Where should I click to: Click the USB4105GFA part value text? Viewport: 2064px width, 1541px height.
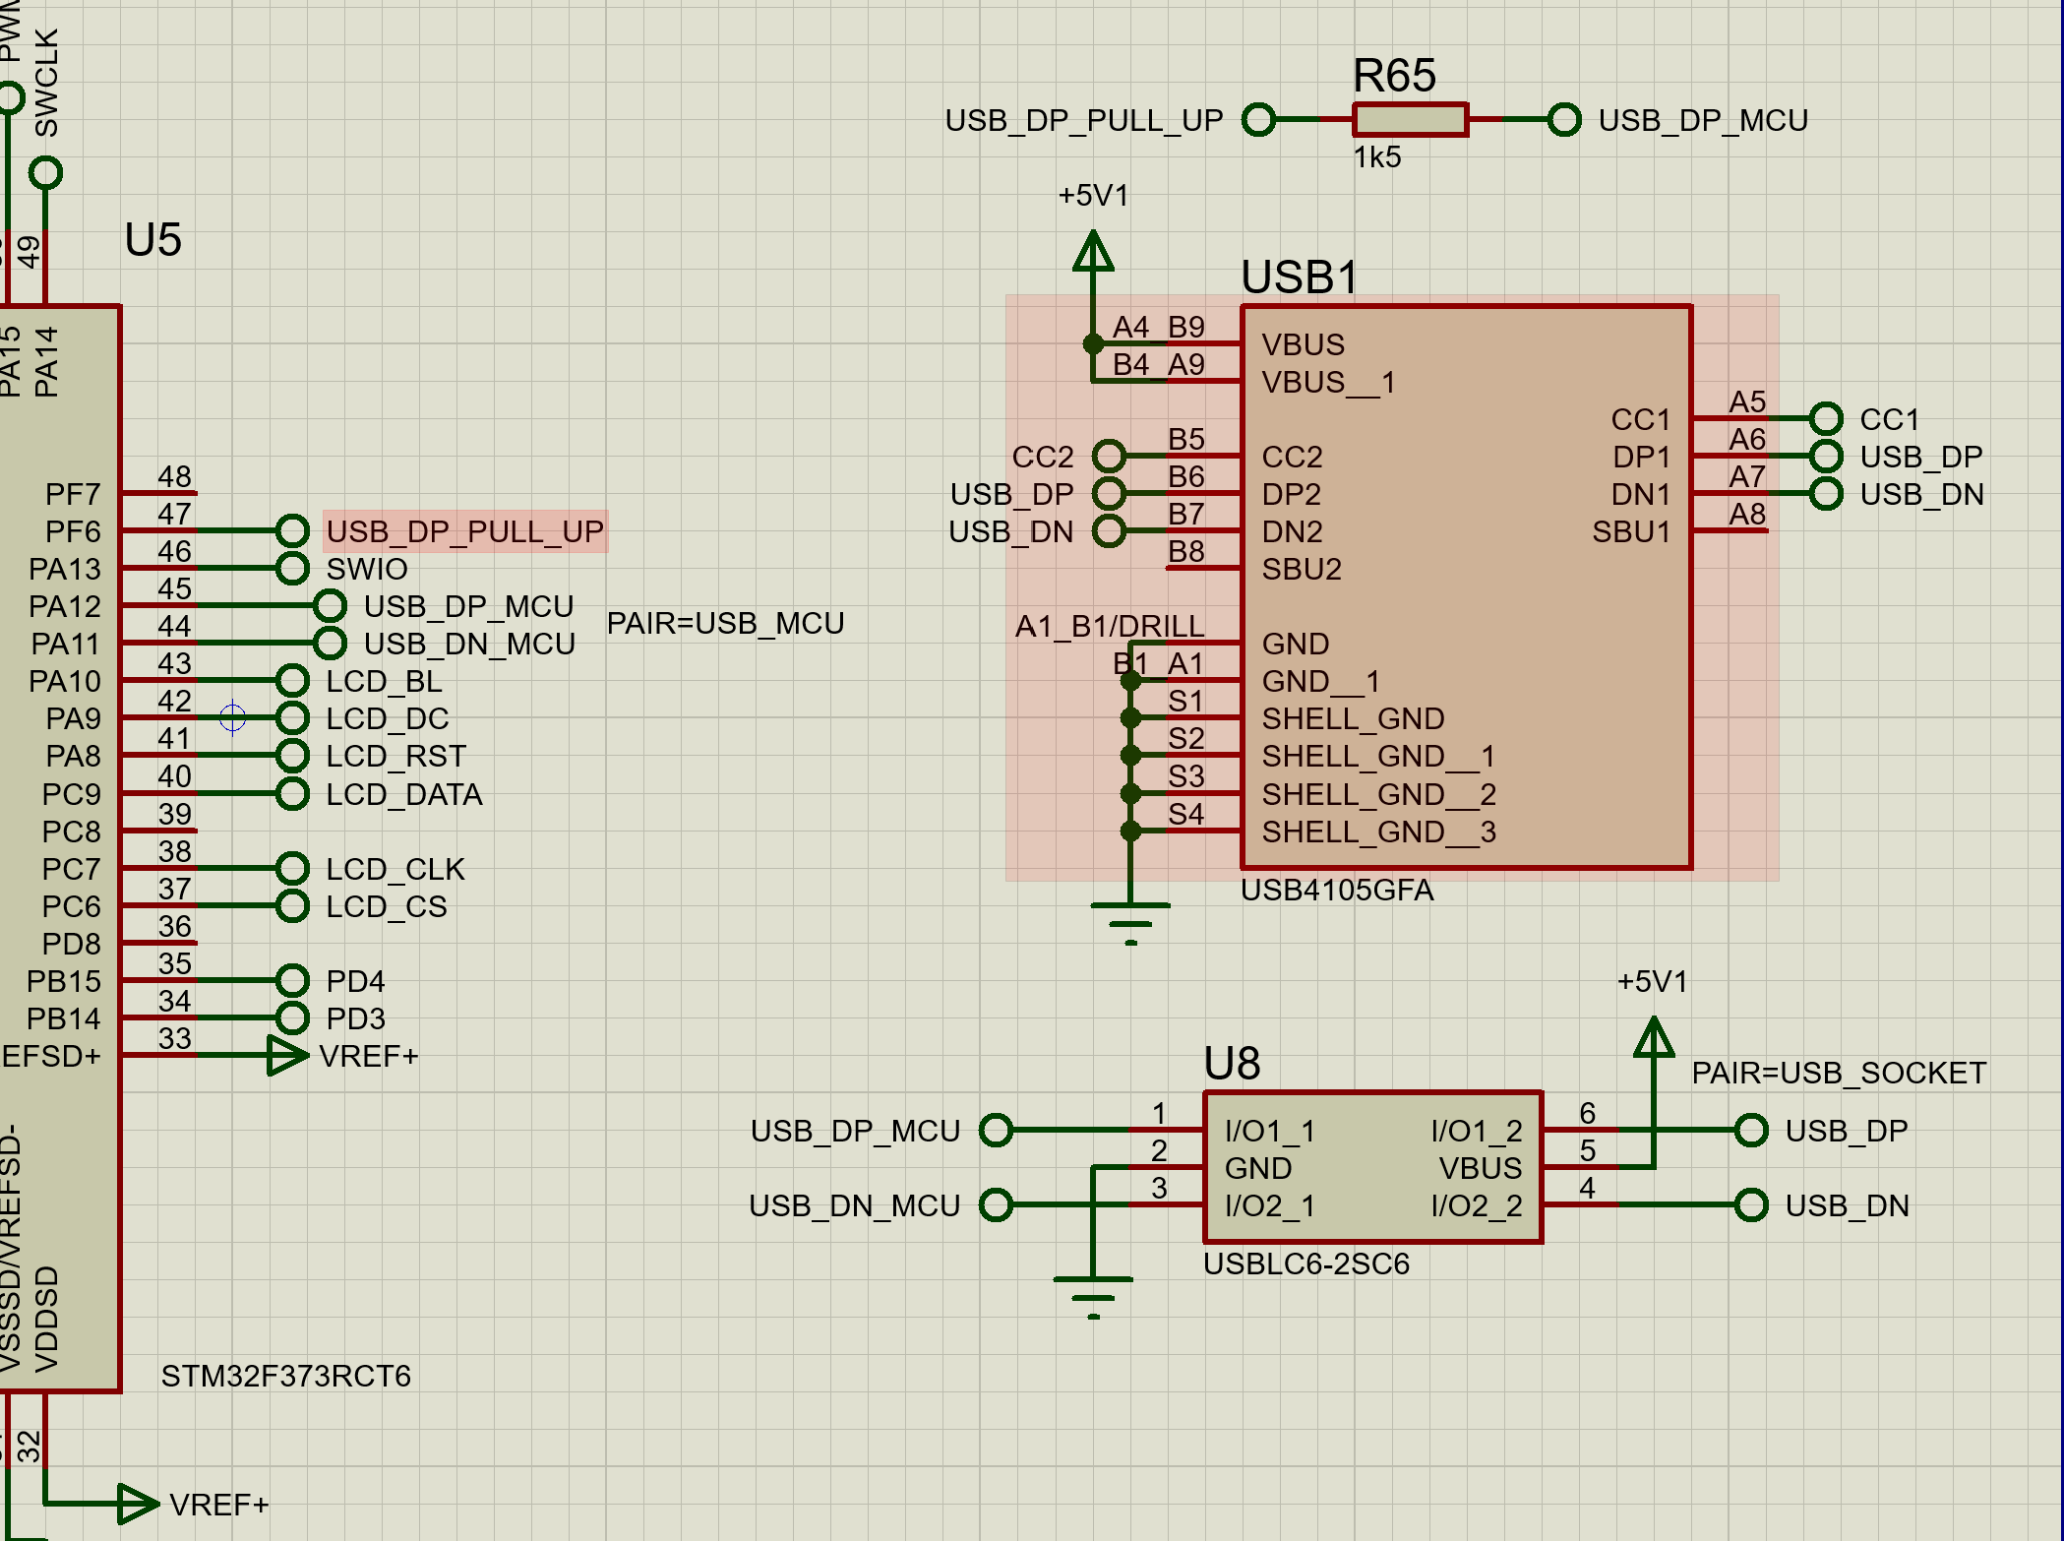tap(1336, 890)
